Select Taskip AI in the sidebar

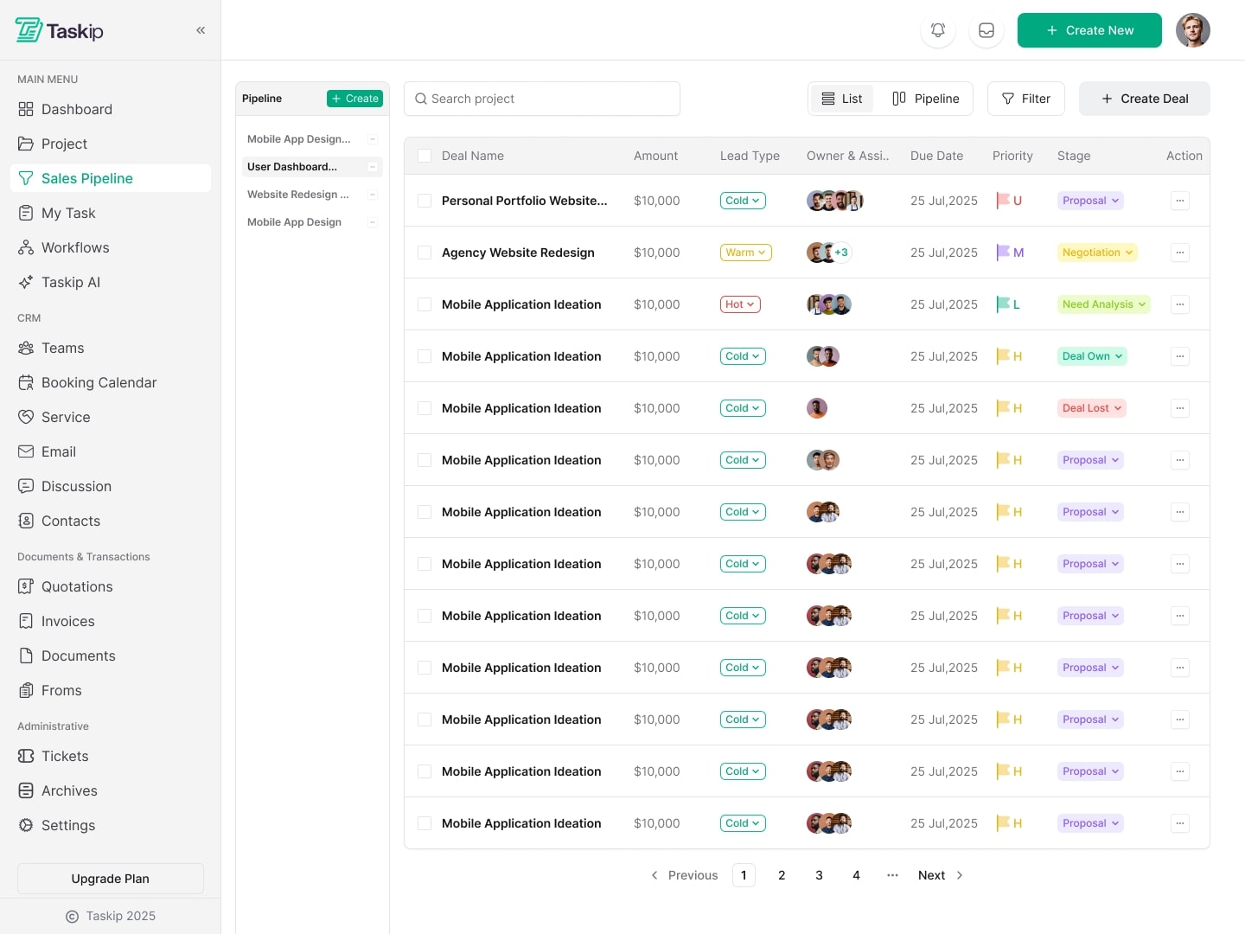point(71,282)
